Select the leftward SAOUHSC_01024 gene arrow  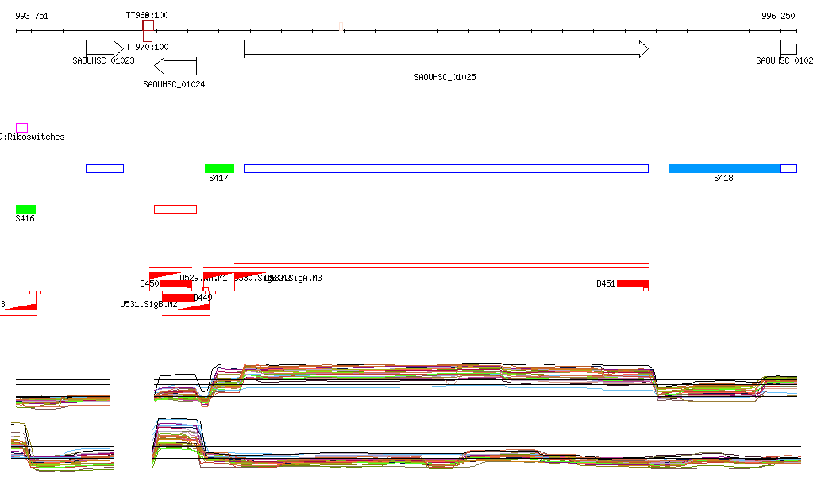tap(175, 66)
